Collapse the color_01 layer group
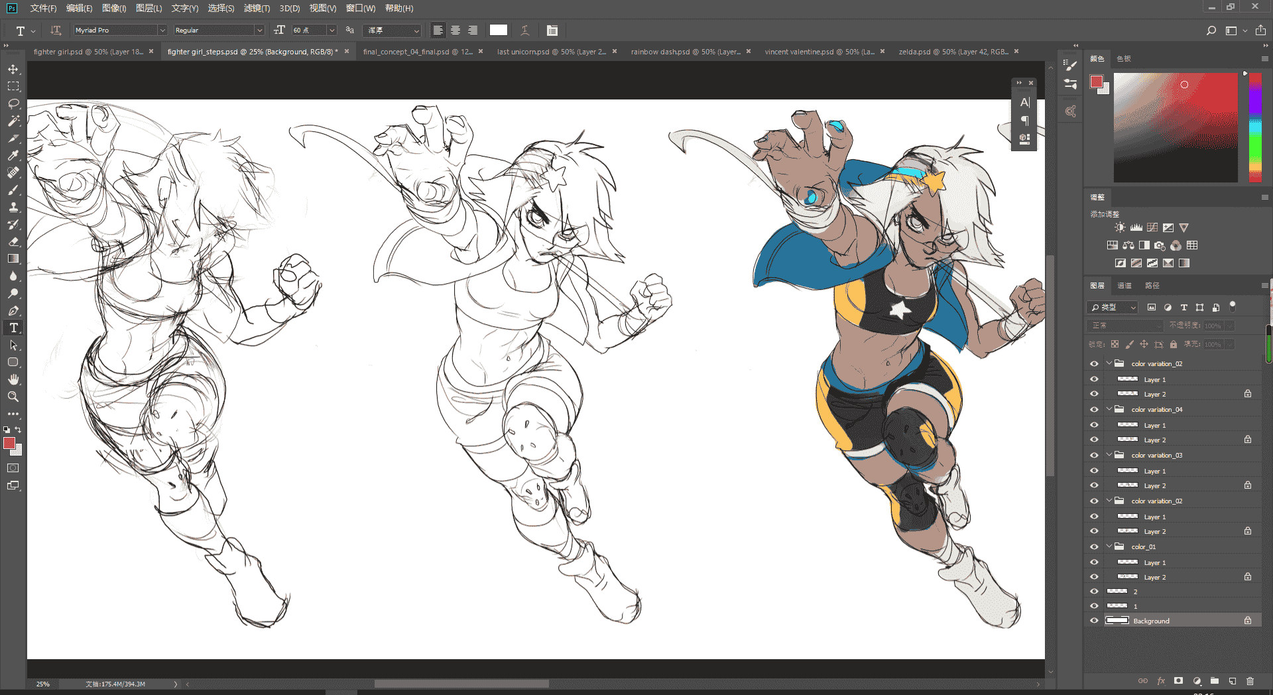Viewport: 1273px width, 695px height. pyautogui.click(x=1109, y=546)
